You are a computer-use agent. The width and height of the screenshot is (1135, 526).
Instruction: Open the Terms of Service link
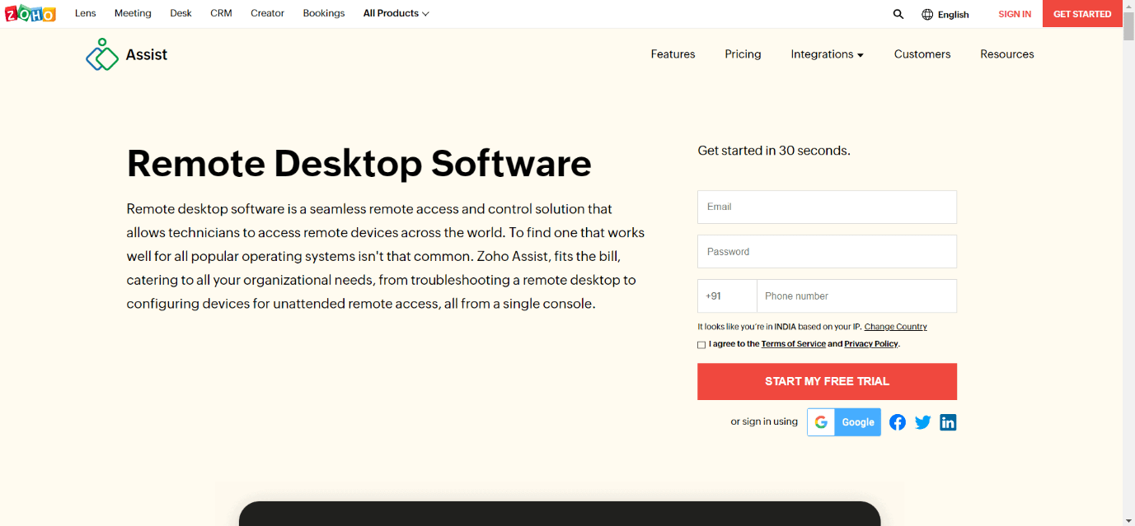click(793, 344)
